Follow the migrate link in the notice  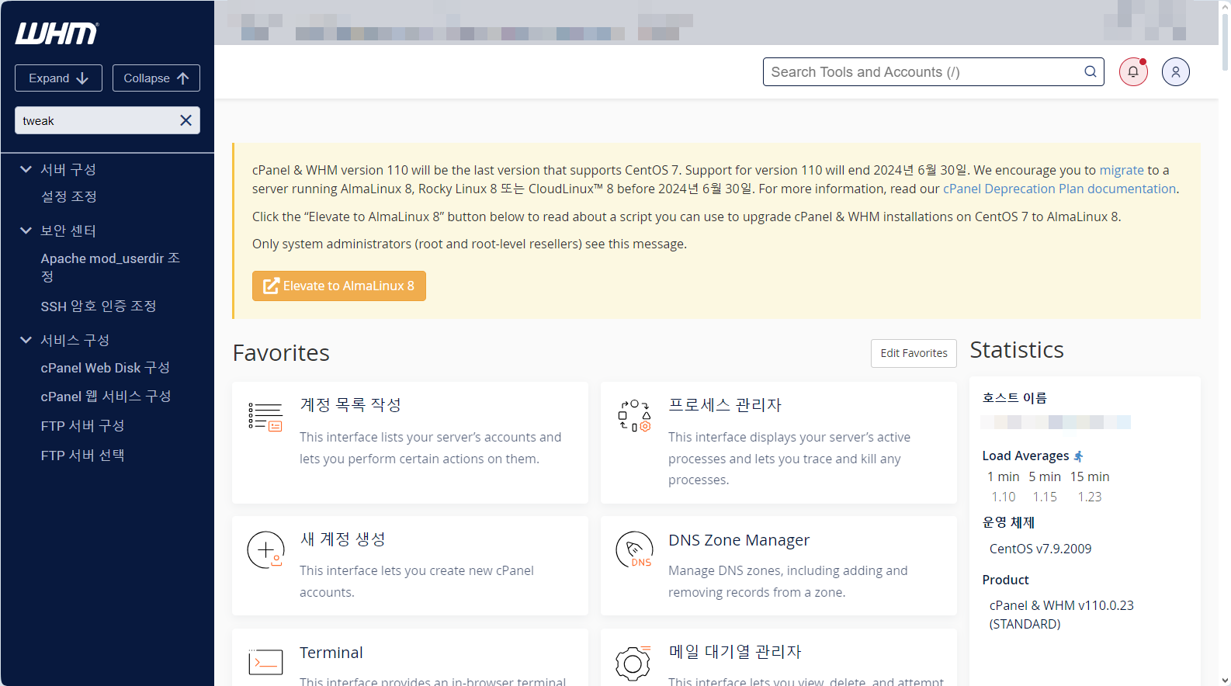[x=1122, y=170]
